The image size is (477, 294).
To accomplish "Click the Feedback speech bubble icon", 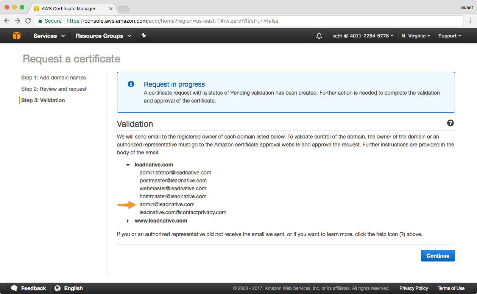I will 14,288.
